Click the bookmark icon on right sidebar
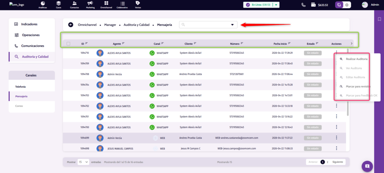The image size is (384, 173). click(x=379, y=19)
